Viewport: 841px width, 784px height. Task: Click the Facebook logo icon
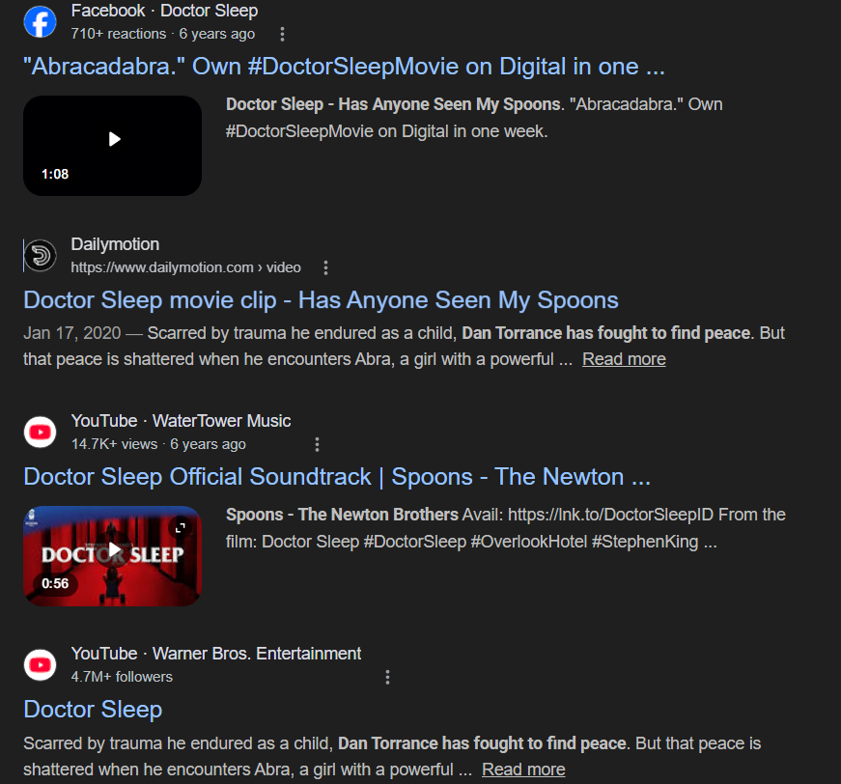coord(41,22)
